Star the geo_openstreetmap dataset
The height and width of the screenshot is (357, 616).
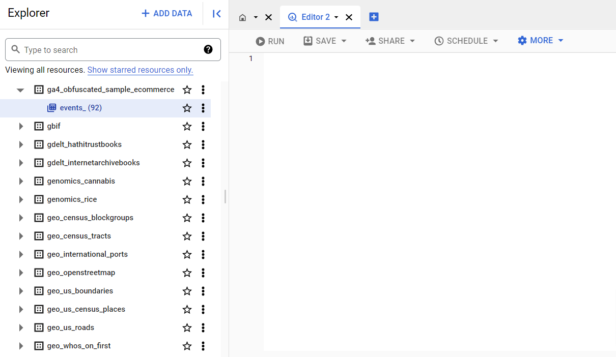[187, 273]
